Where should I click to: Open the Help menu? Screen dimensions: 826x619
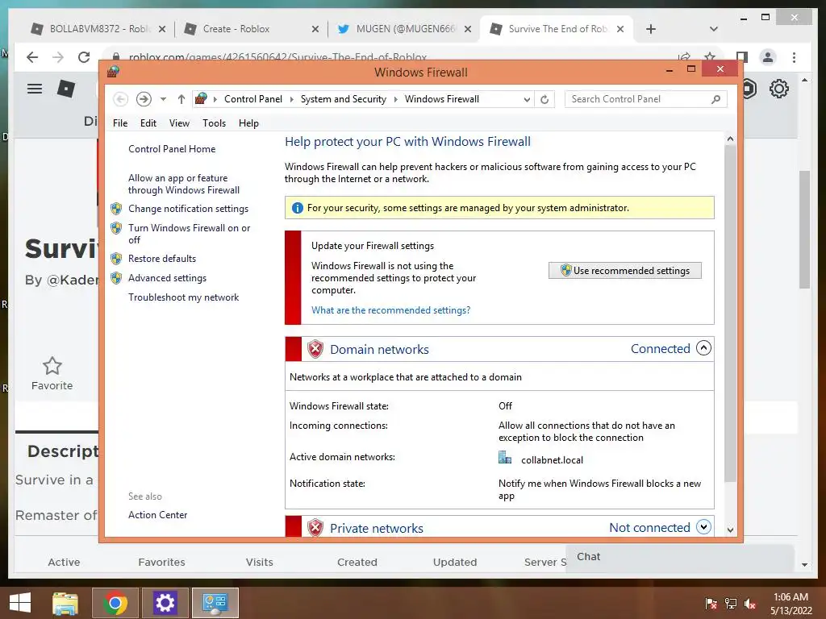(x=248, y=123)
